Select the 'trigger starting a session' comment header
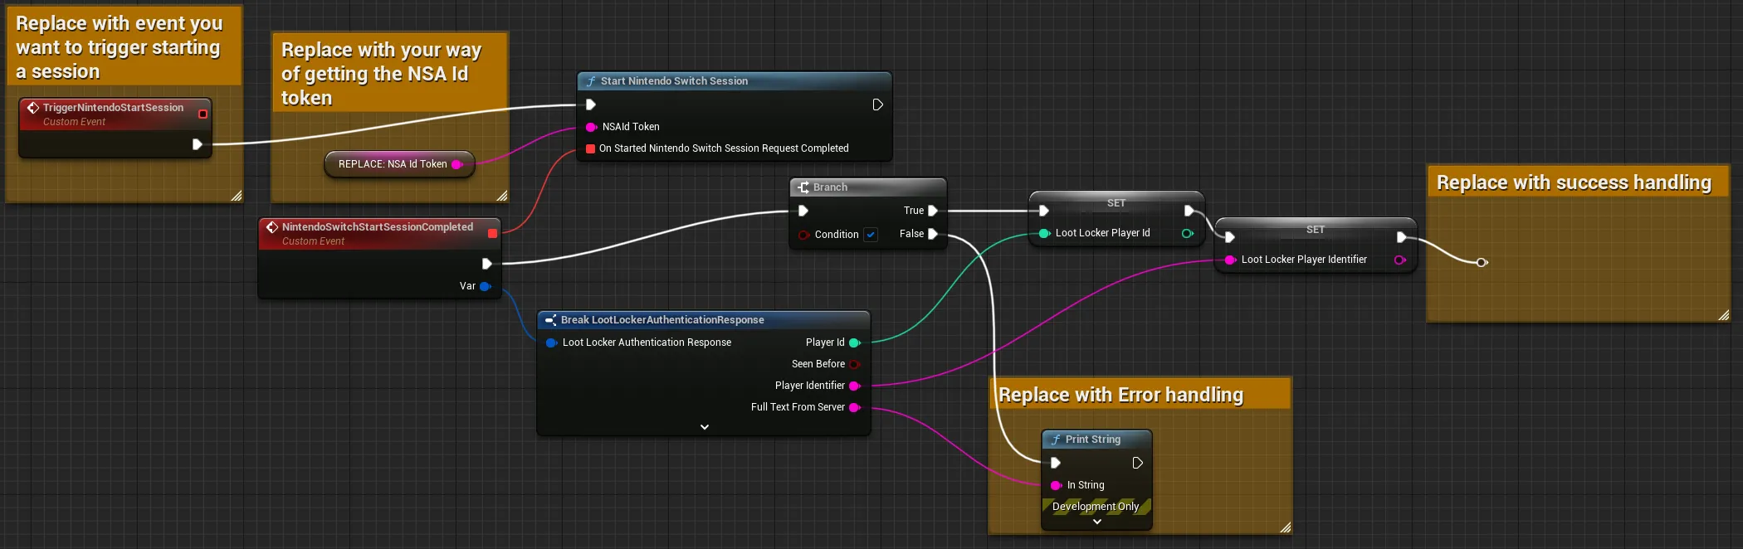Screen dimensions: 1743x549 [123, 47]
